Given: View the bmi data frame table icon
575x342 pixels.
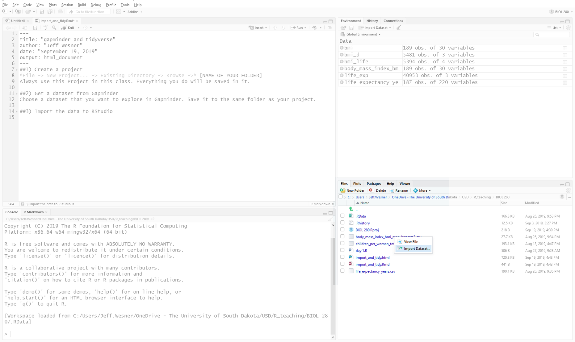Looking at the screenshot, I should 565,48.
